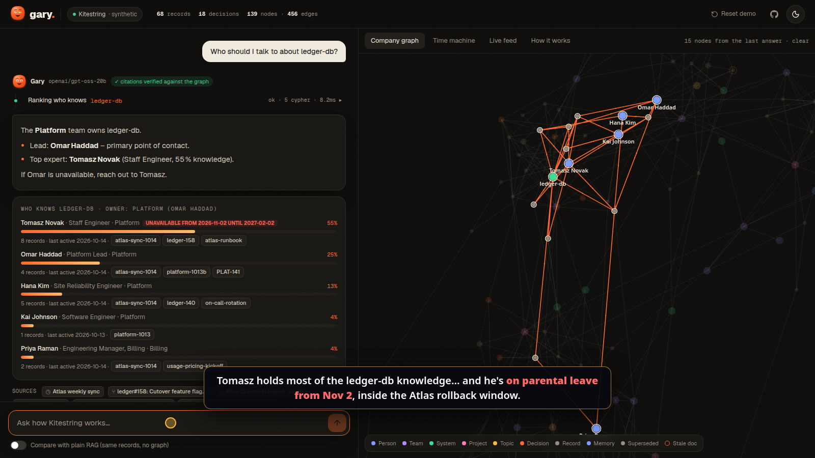Click the Reset demo refresh icon
Image resolution: width=815 pixels, height=458 pixels.
pos(714,14)
